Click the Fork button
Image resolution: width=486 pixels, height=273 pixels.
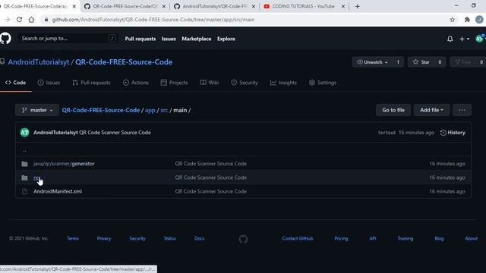(462, 62)
